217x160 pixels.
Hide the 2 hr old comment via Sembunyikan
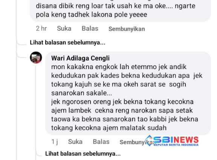pos(127,29)
